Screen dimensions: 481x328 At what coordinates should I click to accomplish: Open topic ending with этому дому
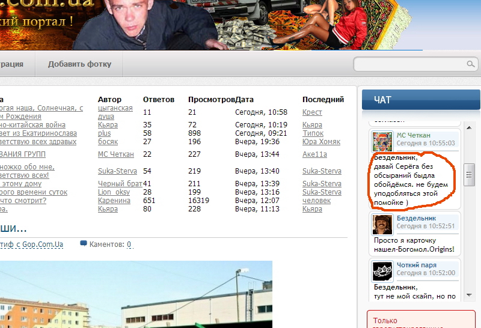(20, 184)
